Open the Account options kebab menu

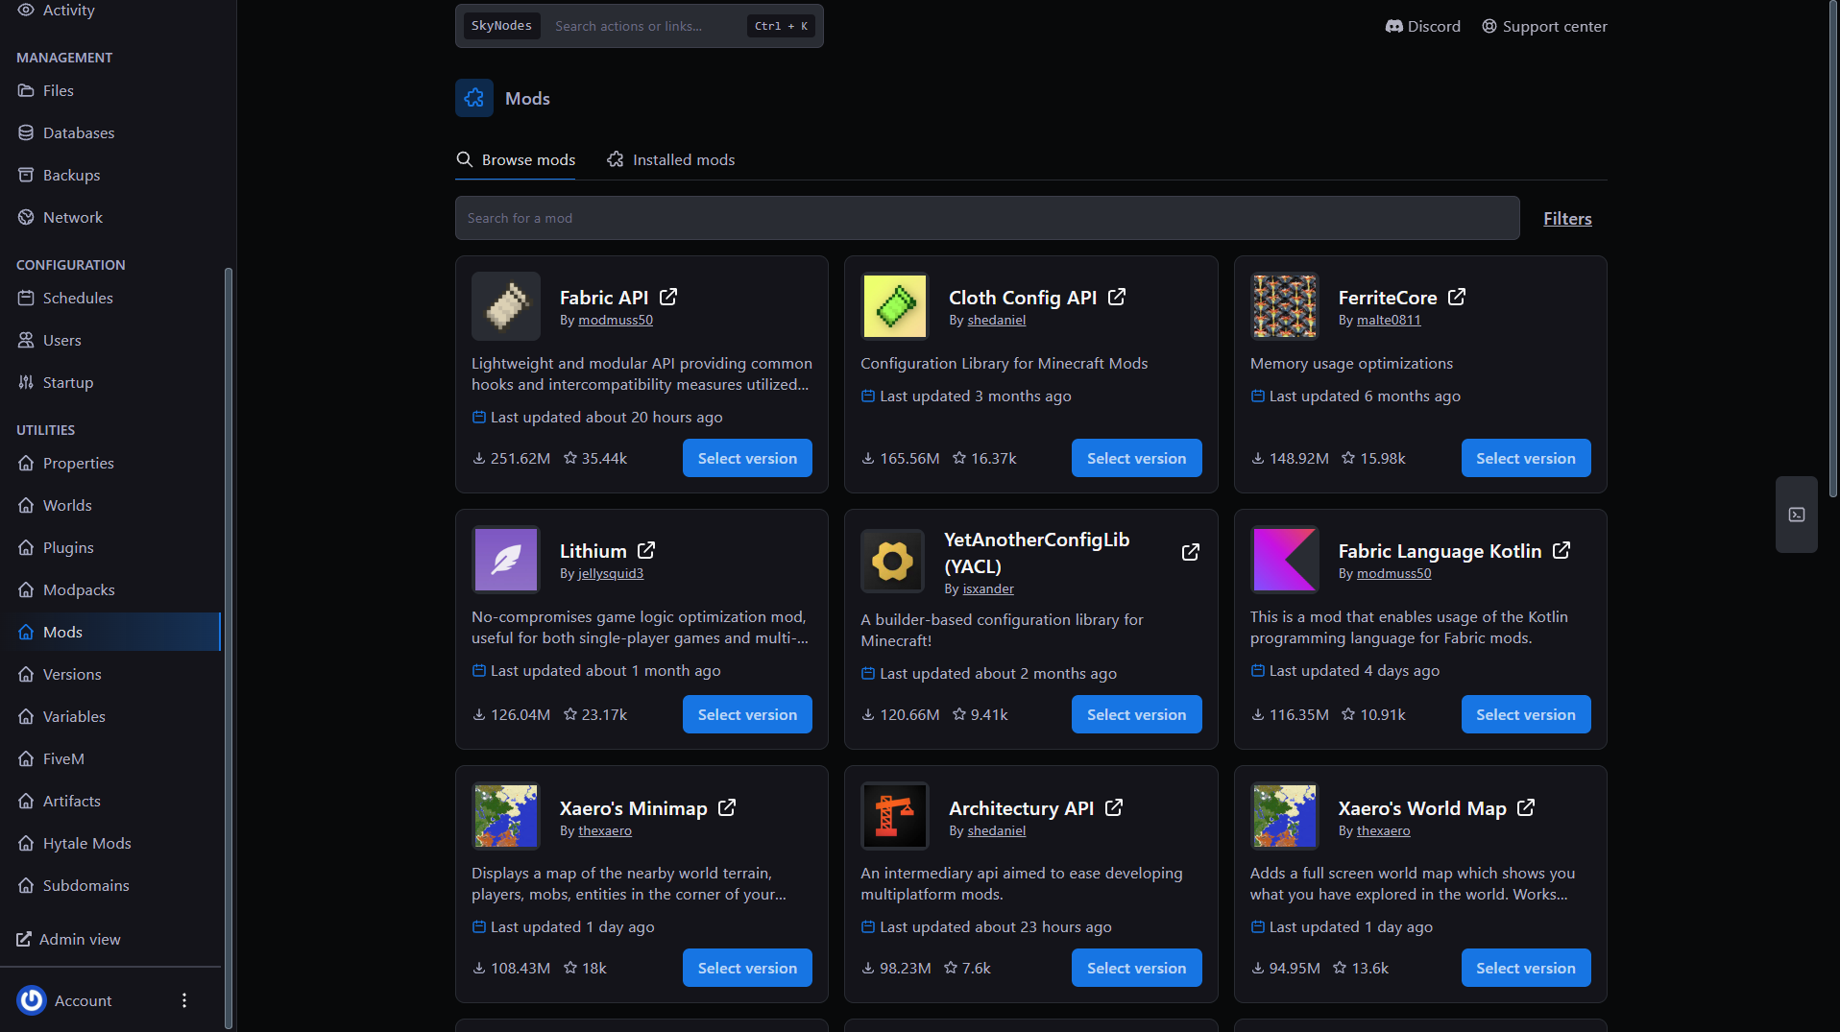point(184,1000)
